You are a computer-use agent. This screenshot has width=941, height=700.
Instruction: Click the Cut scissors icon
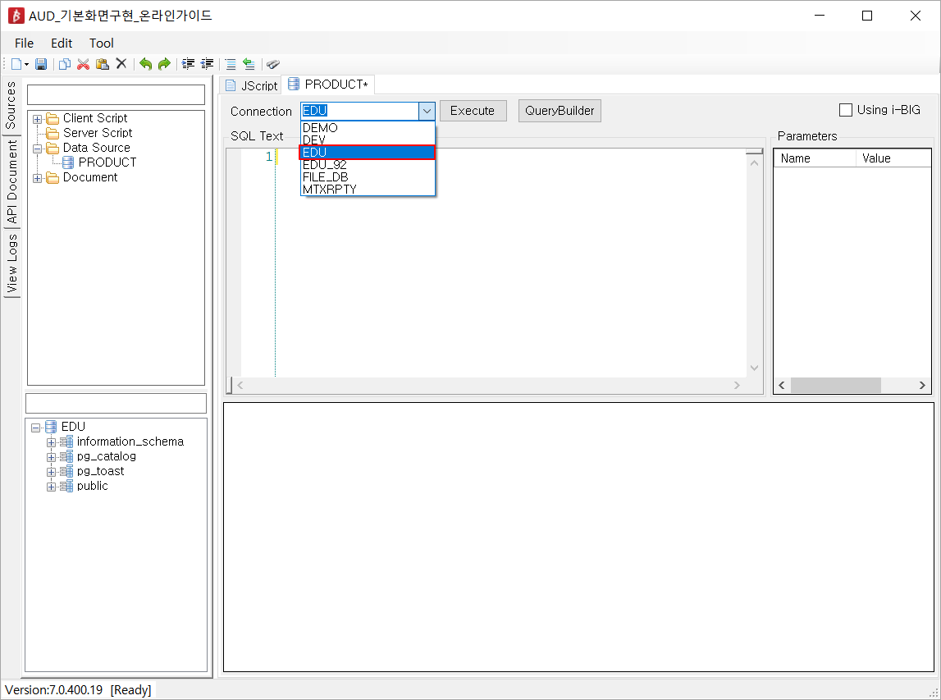(84, 64)
